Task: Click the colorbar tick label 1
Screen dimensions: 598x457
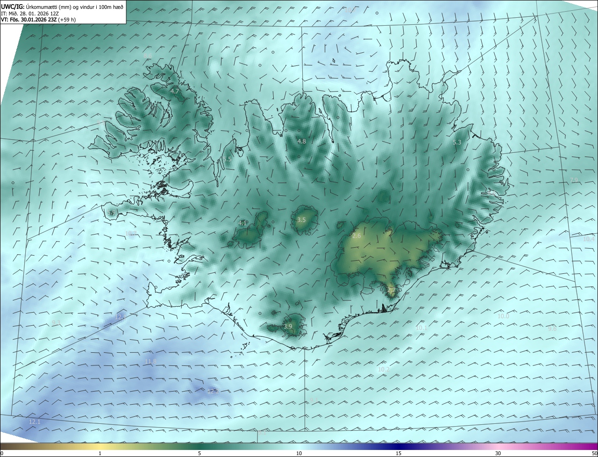Action: point(100,453)
